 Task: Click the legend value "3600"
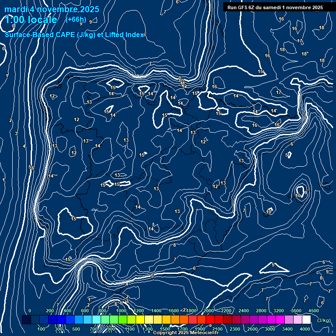[x=296, y=311]
